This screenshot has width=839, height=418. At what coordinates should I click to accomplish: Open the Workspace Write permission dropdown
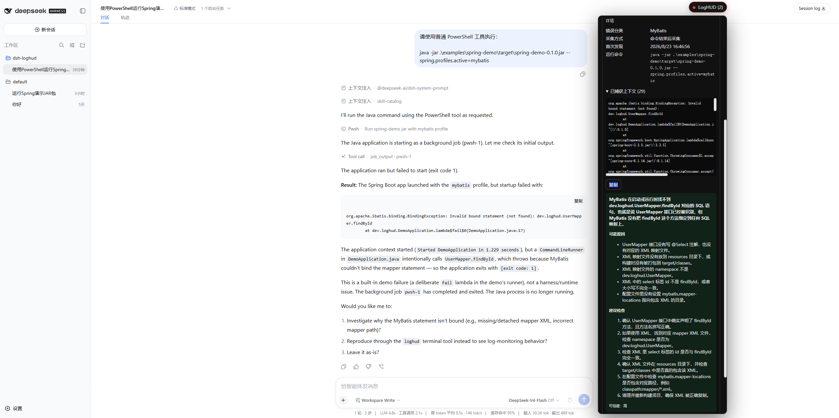point(378,400)
